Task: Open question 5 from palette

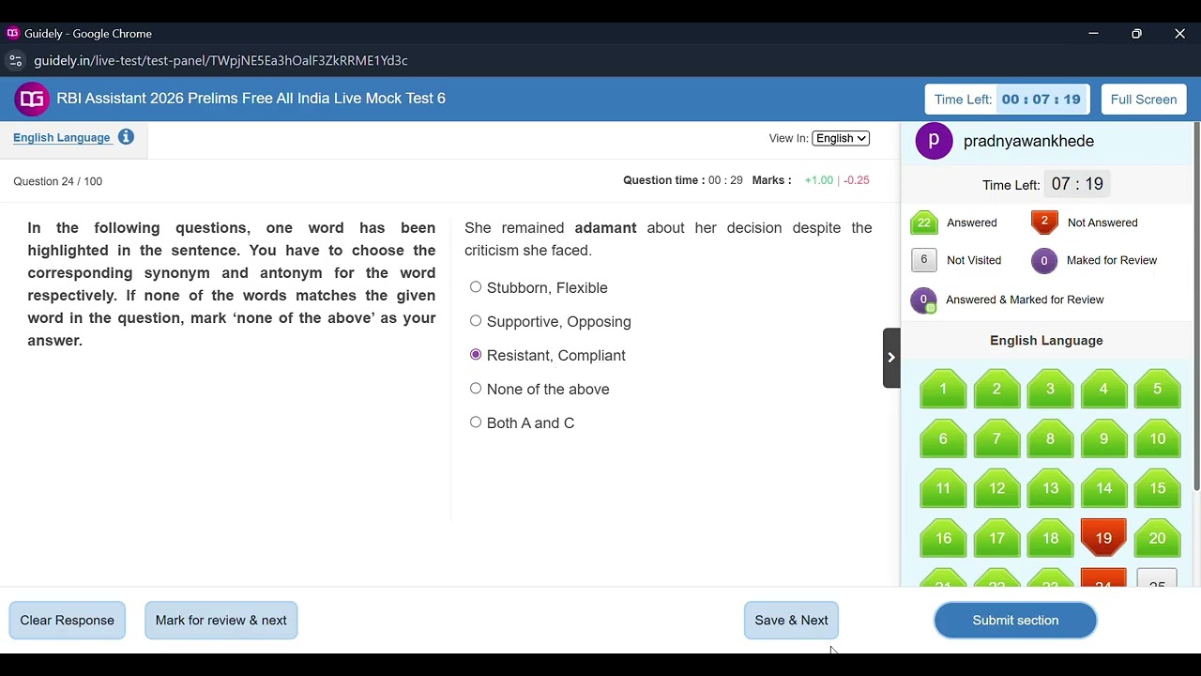Action: pos(1157,389)
